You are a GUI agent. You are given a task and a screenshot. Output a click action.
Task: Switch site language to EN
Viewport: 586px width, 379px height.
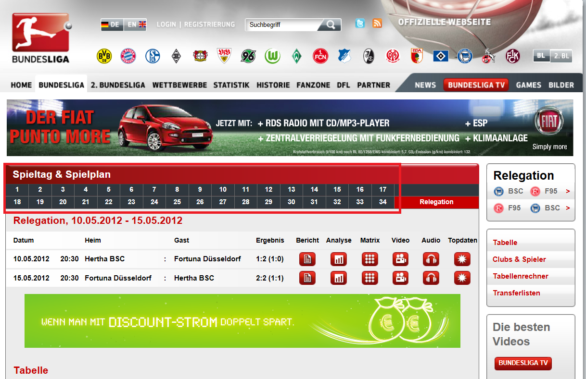[x=135, y=24]
